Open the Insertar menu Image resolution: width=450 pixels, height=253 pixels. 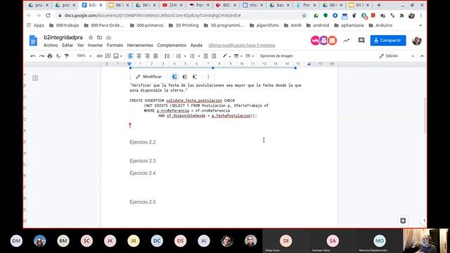pos(95,45)
